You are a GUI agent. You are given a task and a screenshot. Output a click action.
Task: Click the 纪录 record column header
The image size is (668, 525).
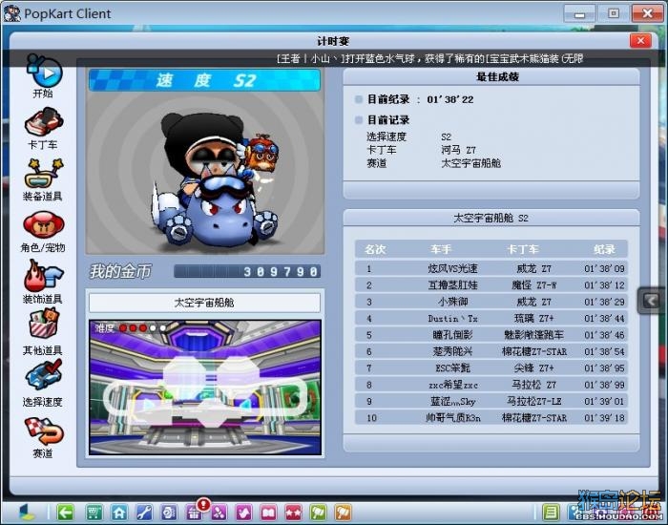(604, 249)
